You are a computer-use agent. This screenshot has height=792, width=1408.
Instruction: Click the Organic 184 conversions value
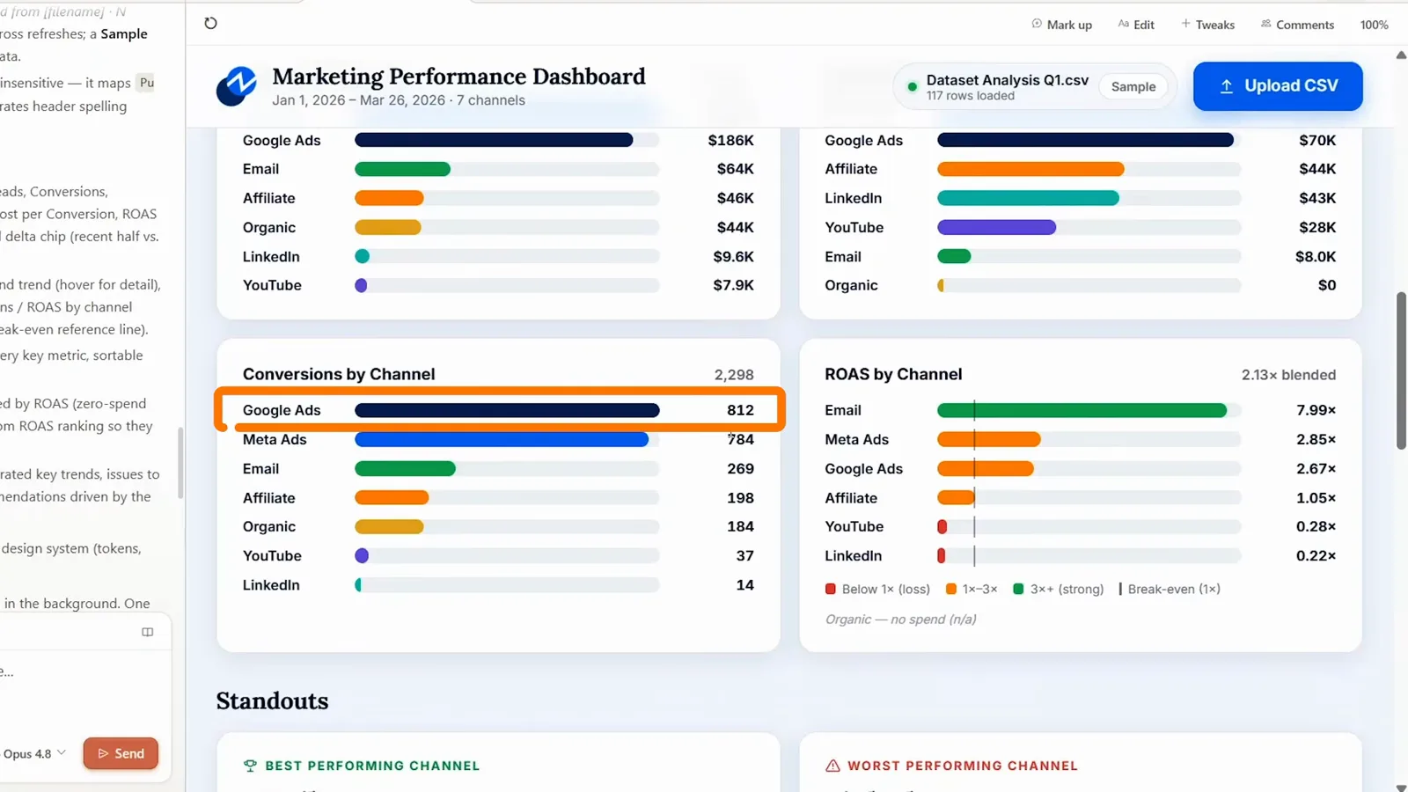click(740, 526)
